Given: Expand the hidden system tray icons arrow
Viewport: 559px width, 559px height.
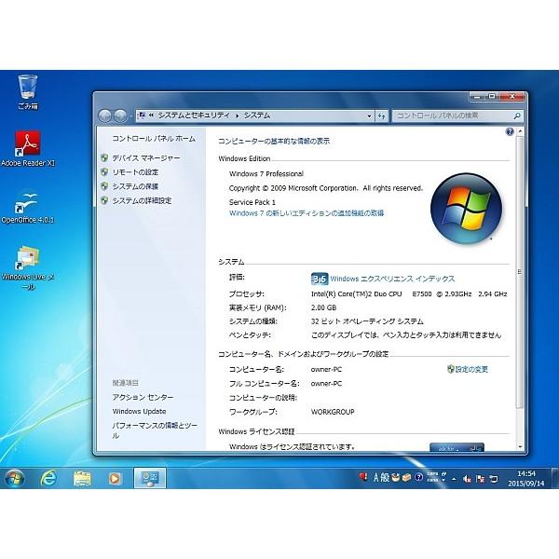Looking at the screenshot, I should [x=452, y=478].
